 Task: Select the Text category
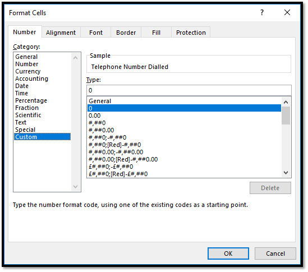(42, 122)
